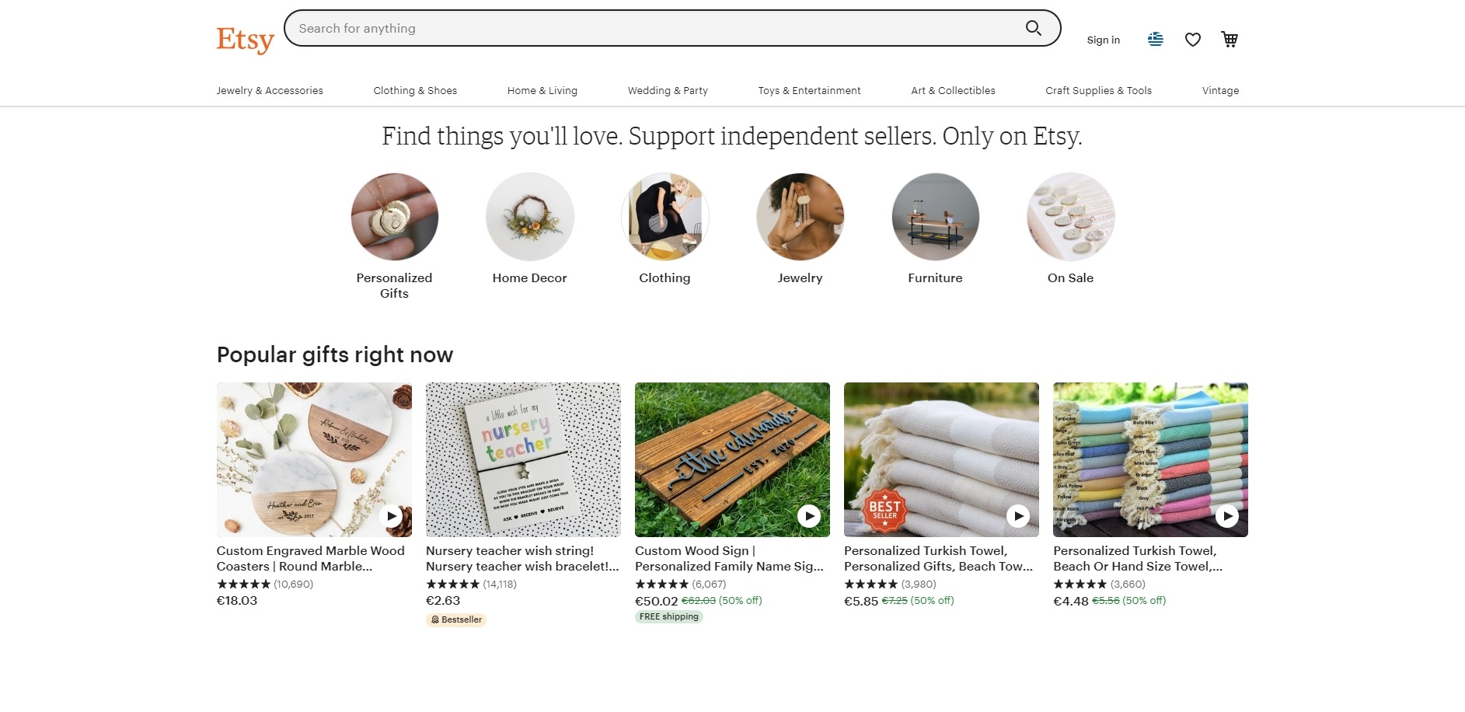
Task: Play the Best Seller towel video
Action: coord(1018,516)
